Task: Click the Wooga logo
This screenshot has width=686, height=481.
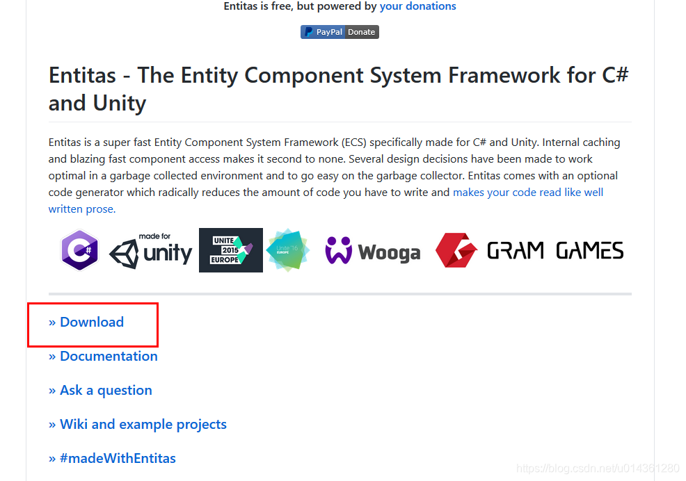Action: point(373,250)
